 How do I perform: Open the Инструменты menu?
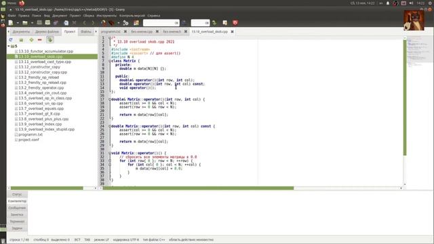(107, 16)
